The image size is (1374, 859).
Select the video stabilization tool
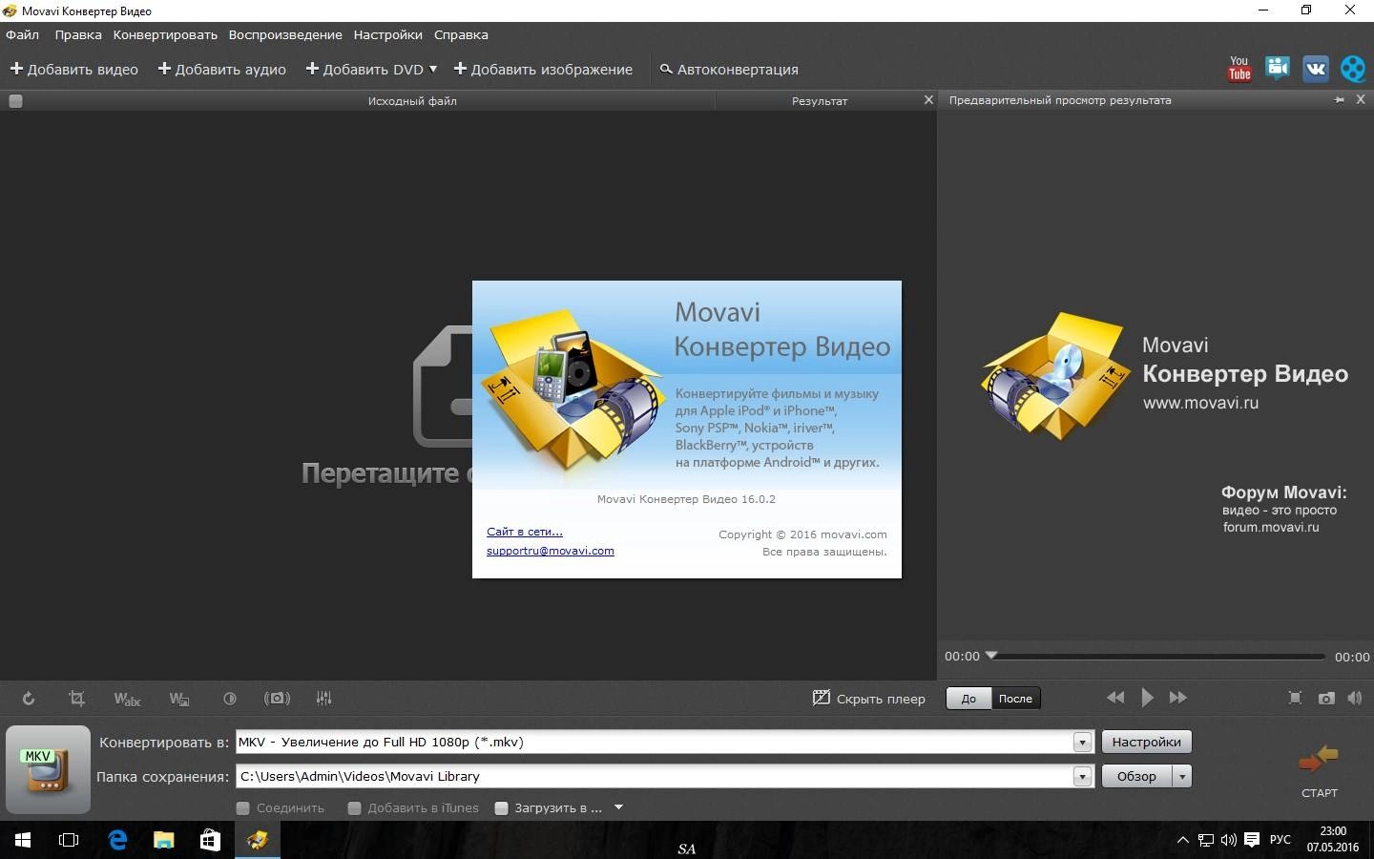click(277, 699)
